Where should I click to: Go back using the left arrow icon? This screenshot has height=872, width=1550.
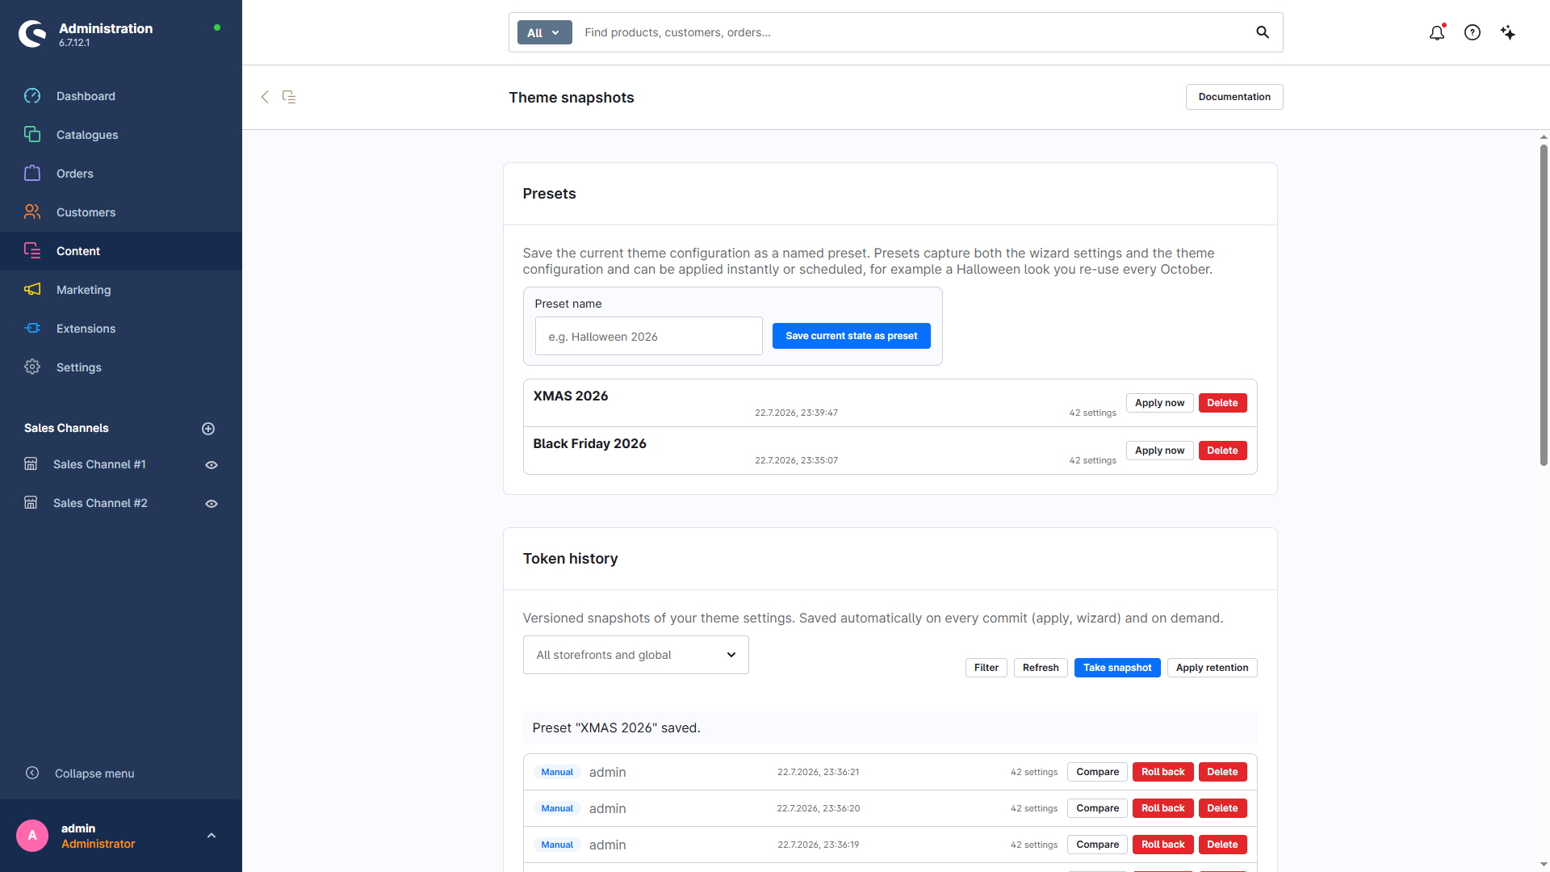click(265, 97)
